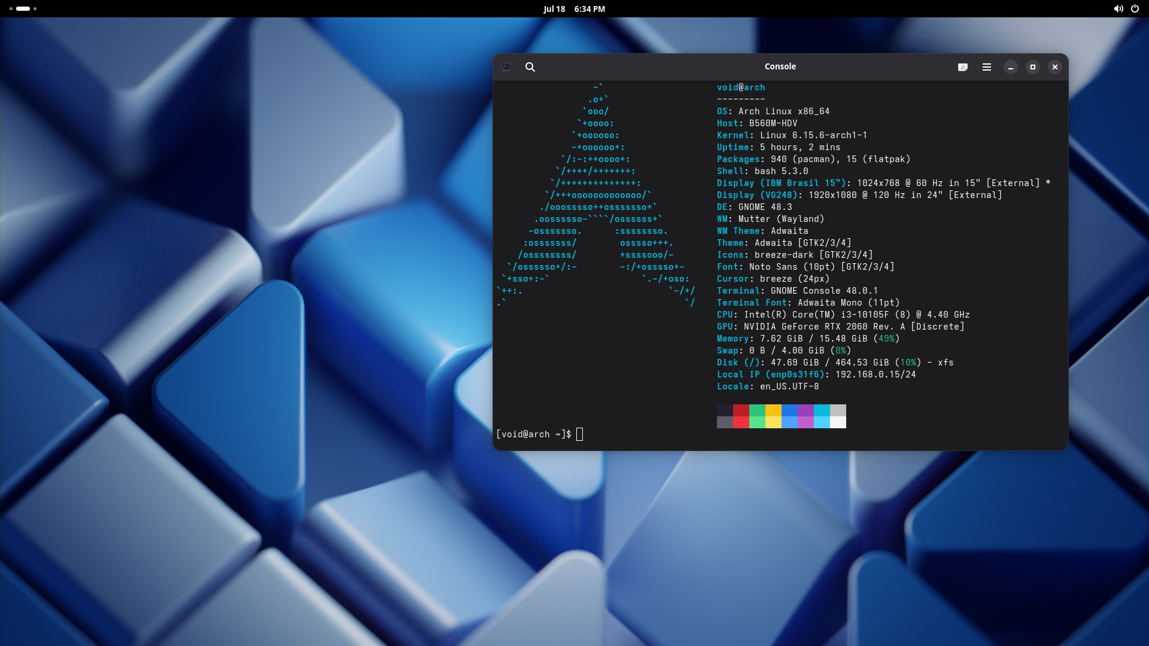
Task: Click the 'WM Theme: Adwaita' line
Action: point(762,231)
